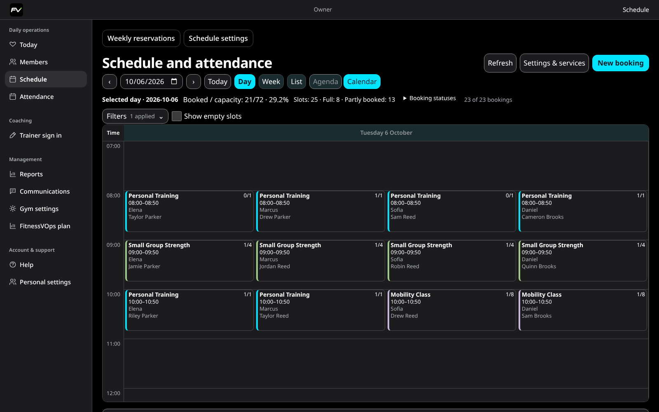Switch to Day view
This screenshot has width=659, height=412.
tap(245, 82)
